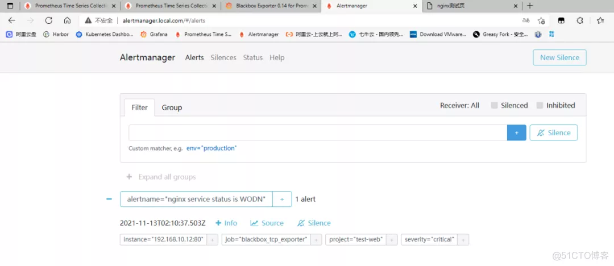Toggle the Inhibited checkbox
The image size is (614, 266).
(x=540, y=105)
